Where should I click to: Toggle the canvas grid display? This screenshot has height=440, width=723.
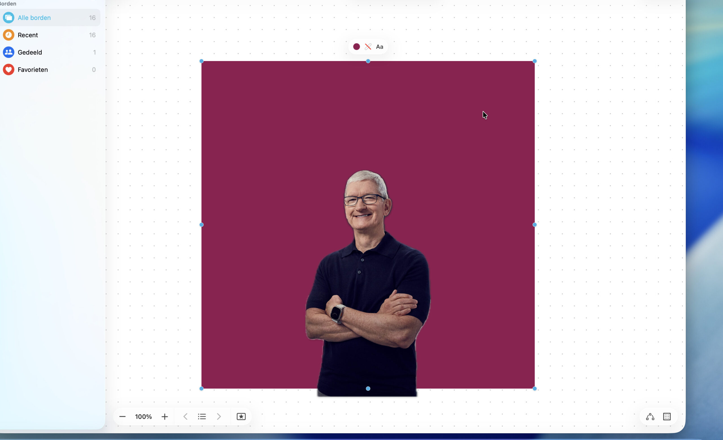pyautogui.click(x=667, y=417)
